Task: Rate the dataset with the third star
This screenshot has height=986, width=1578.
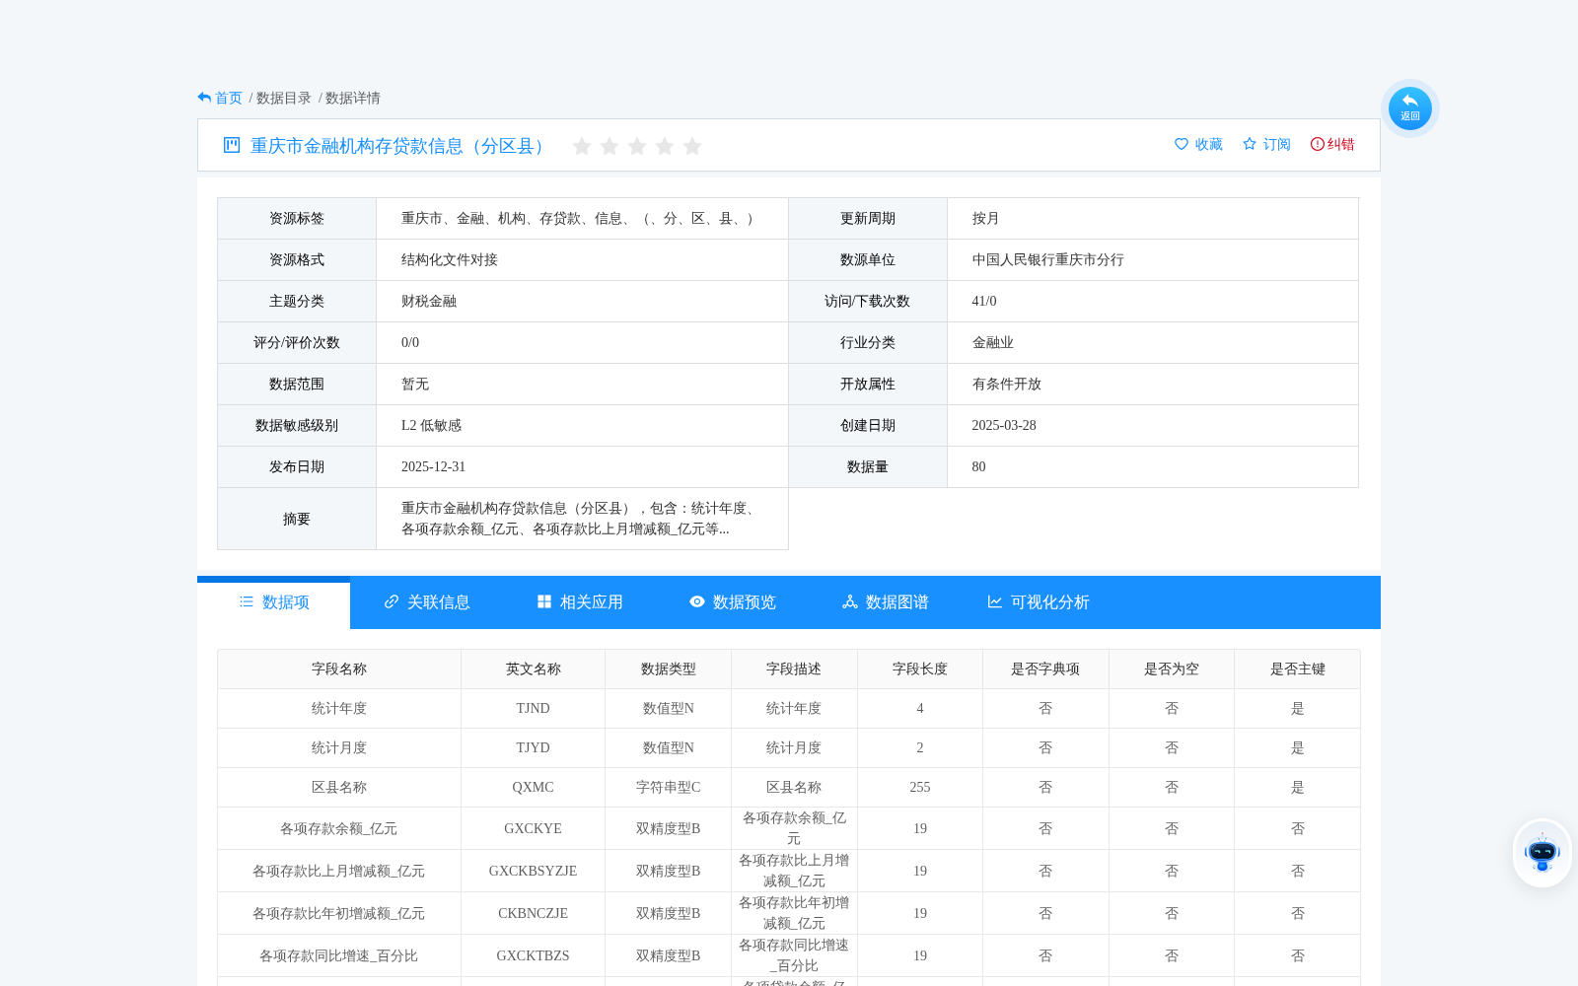Action: coord(637,146)
